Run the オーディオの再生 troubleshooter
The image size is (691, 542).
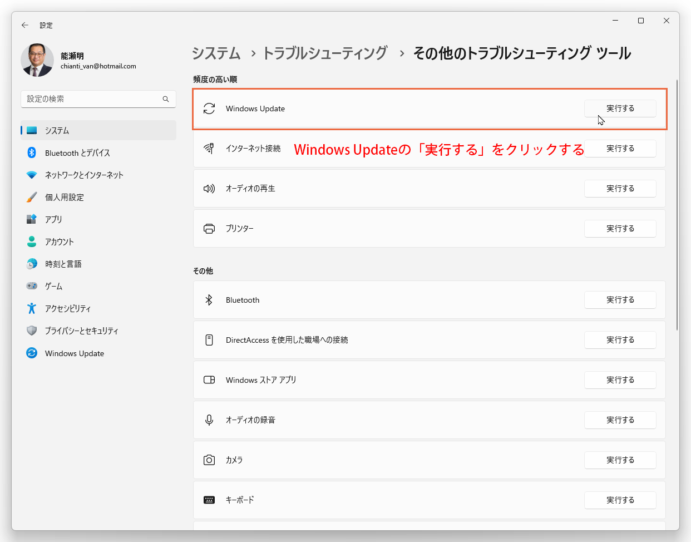(x=620, y=189)
